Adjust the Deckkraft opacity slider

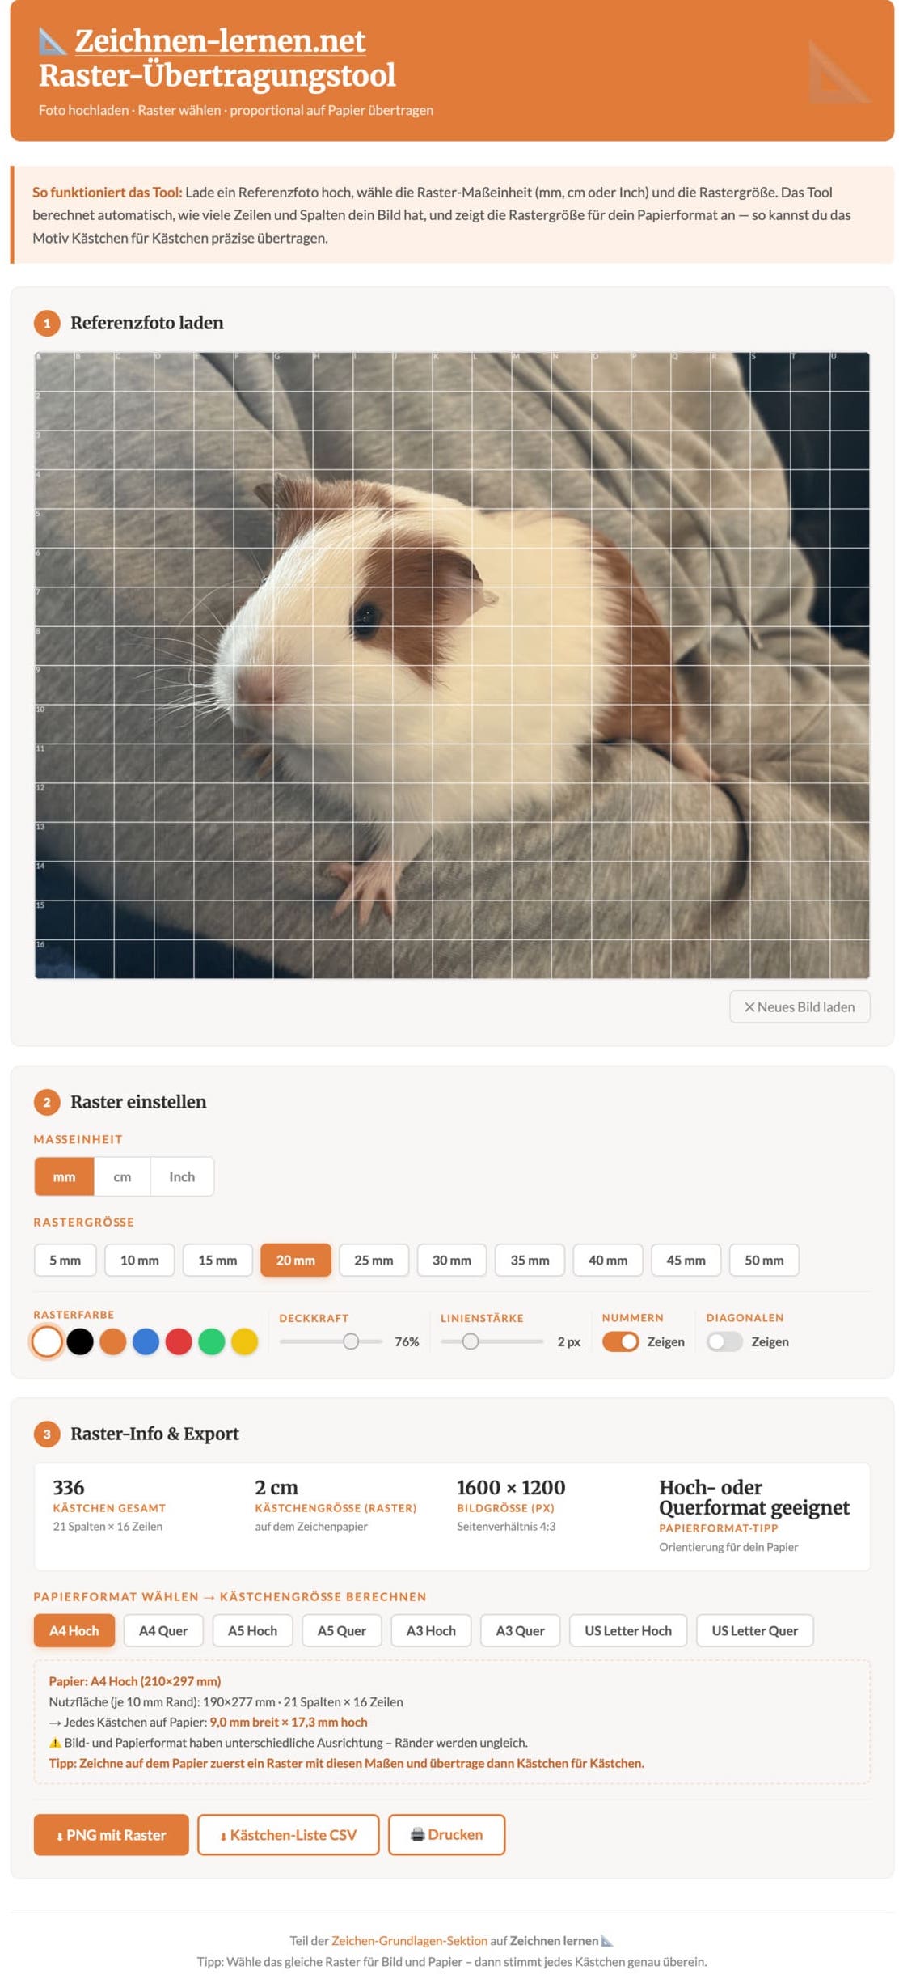tap(331, 1341)
